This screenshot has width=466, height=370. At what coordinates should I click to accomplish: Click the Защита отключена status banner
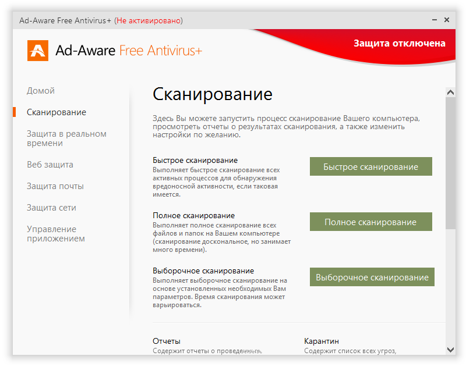pos(400,43)
